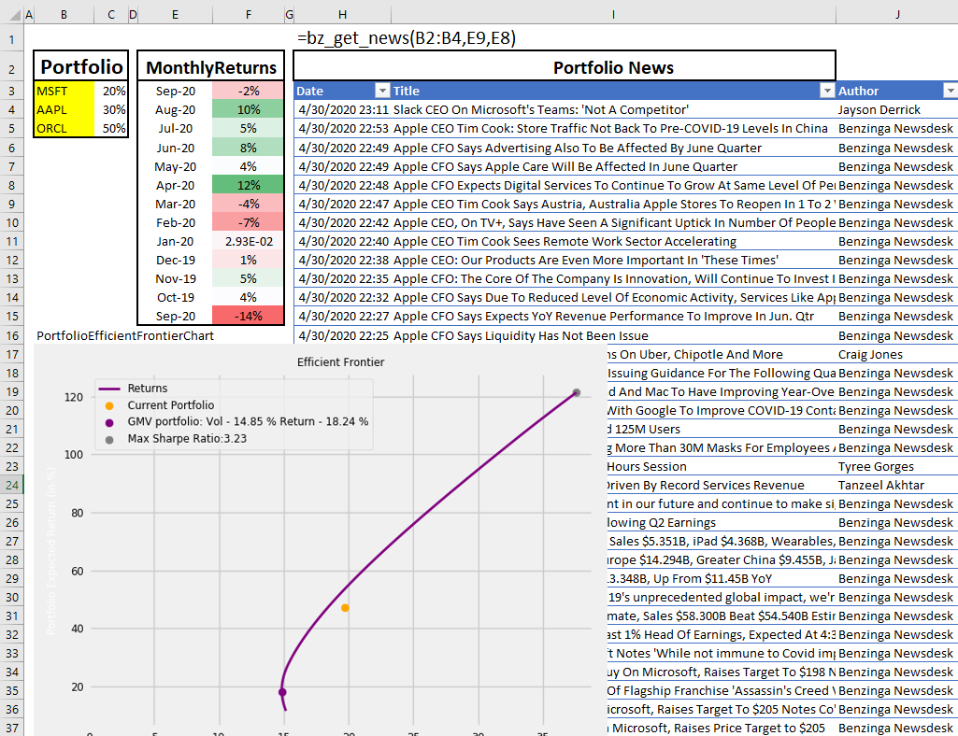Select row header 24

(11, 485)
